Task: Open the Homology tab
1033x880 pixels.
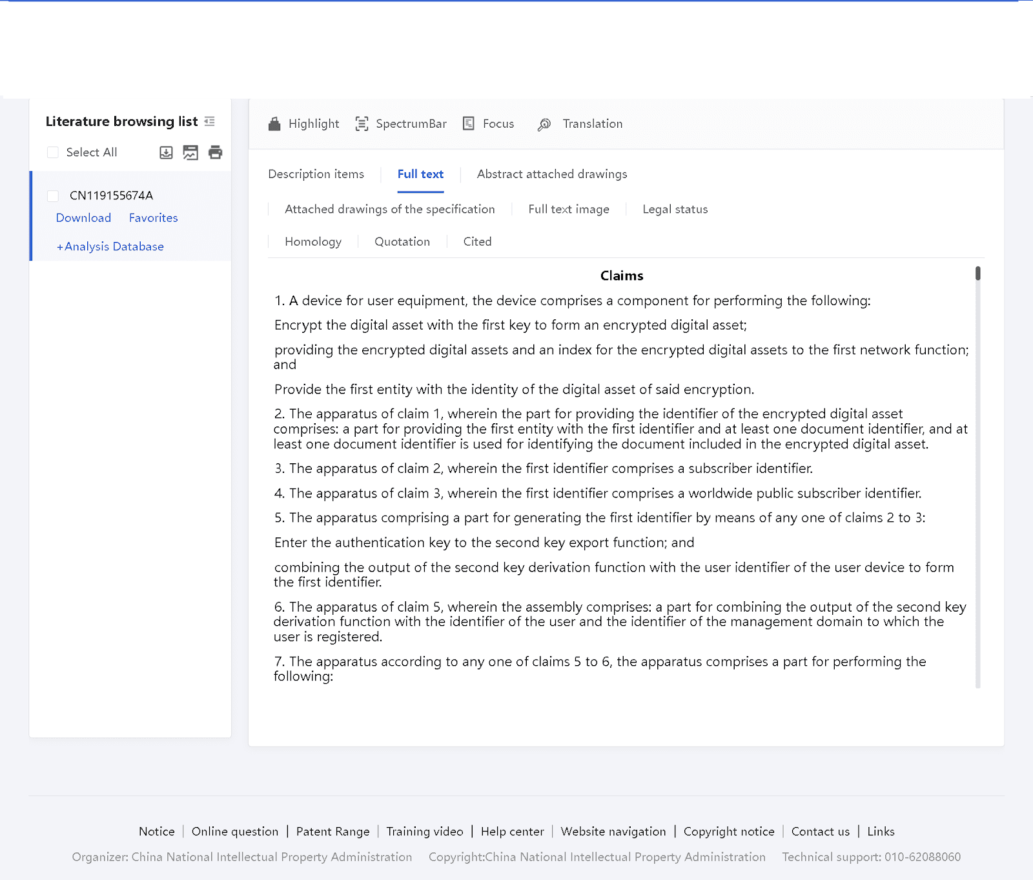Action: pos(312,241)
